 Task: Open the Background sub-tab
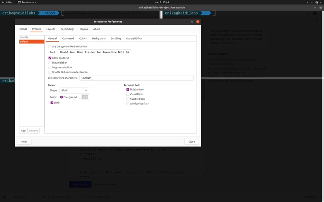[99, 38]
